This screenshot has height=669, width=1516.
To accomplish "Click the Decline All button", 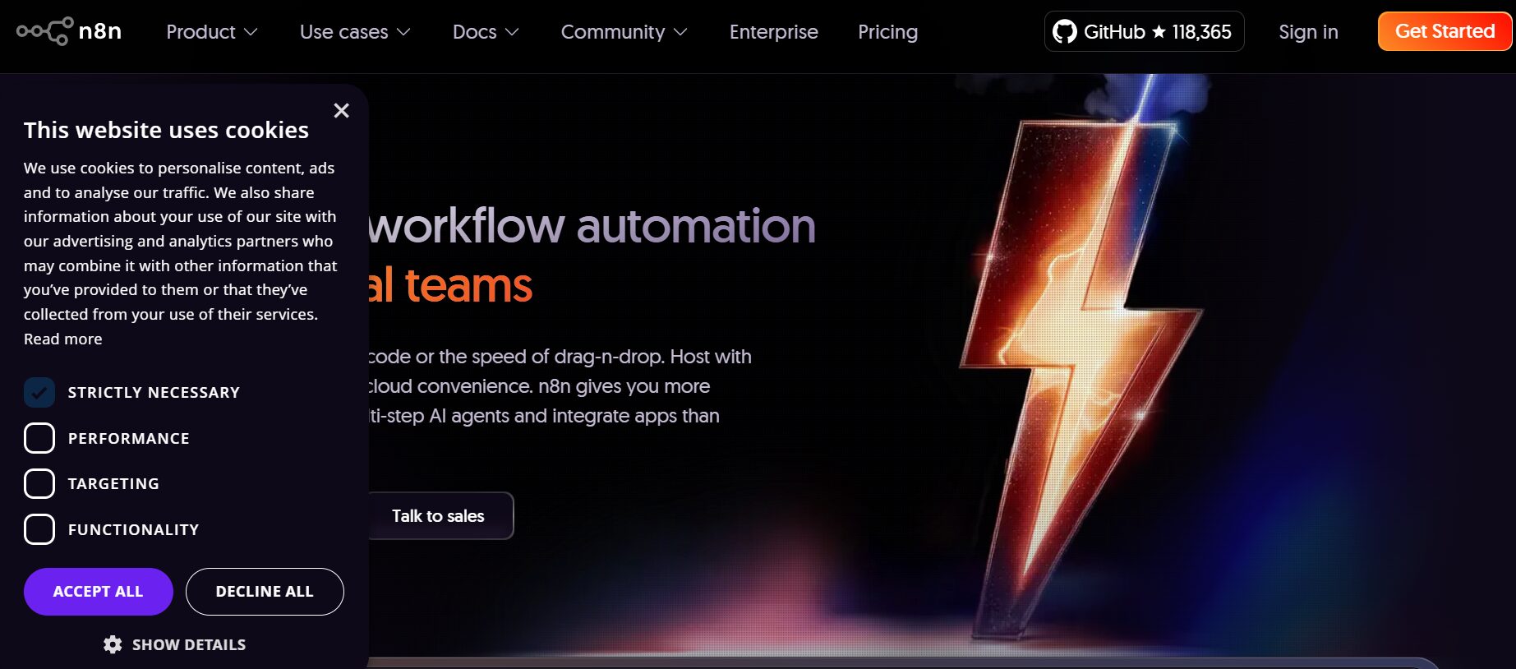I will click(x=265, y=592).
